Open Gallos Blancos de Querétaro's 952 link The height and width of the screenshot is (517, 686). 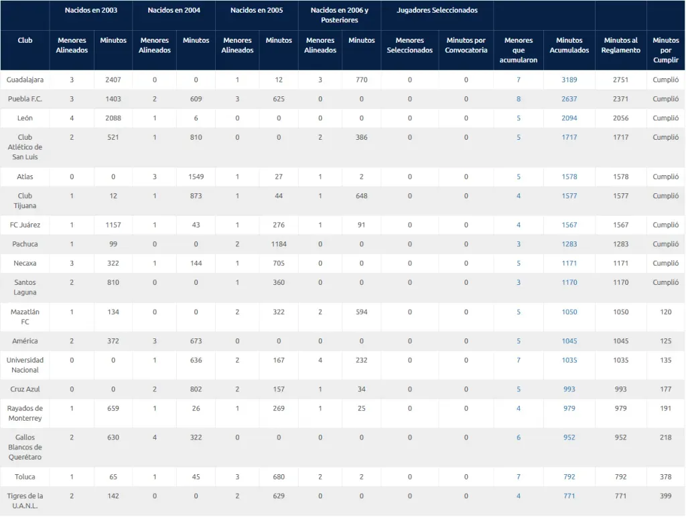pos(569,438)
